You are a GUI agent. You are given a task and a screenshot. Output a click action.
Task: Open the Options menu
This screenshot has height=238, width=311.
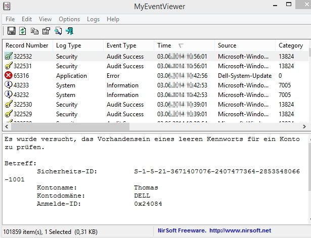tap(69, 19)
